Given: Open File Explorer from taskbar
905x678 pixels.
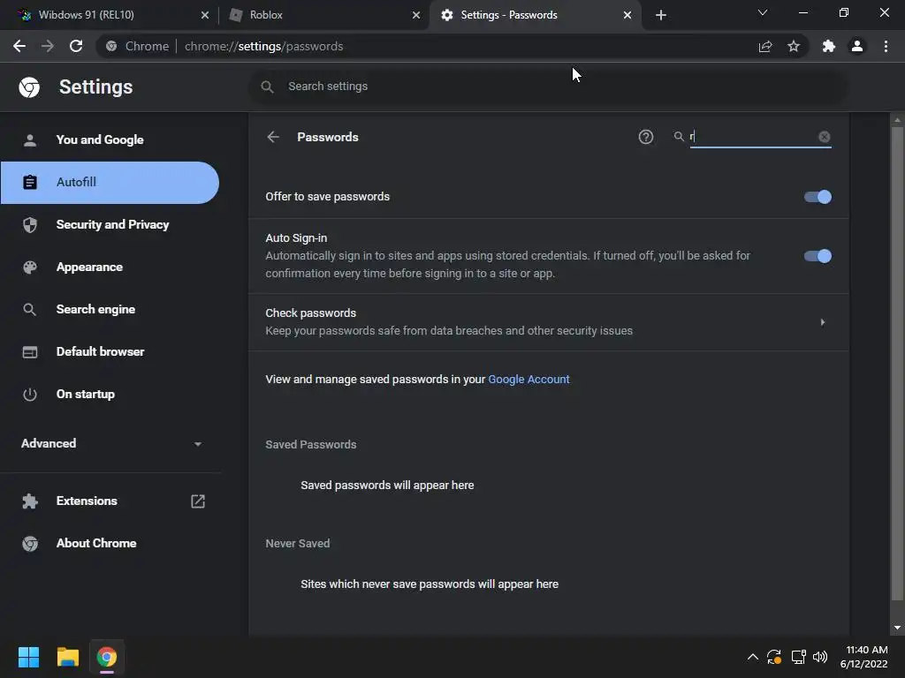Looking at the screenshot, I should (x=67, y=657).
